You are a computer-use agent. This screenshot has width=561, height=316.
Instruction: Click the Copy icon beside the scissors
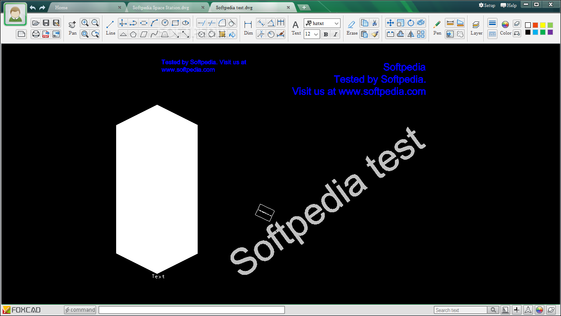pos(364,23)
